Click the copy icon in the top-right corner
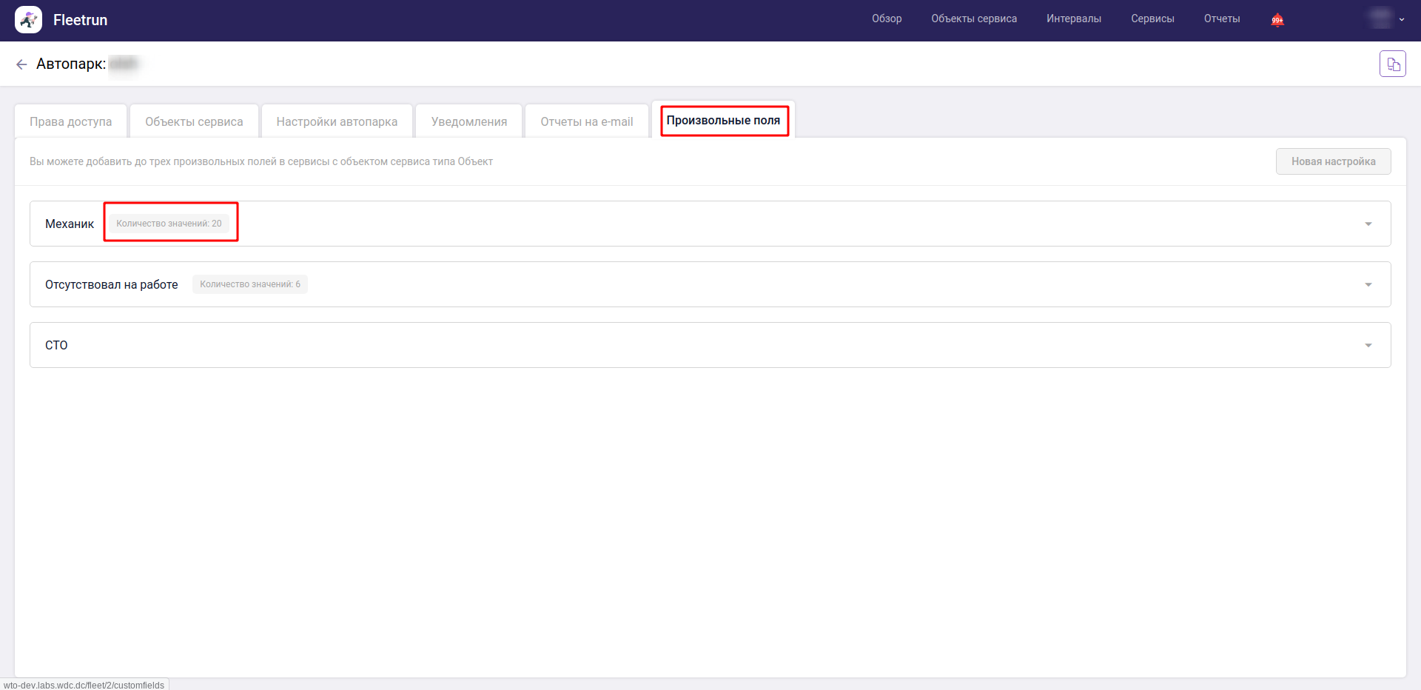The width and height of the screenshot is (1421, 690). tap(1392, 64)
